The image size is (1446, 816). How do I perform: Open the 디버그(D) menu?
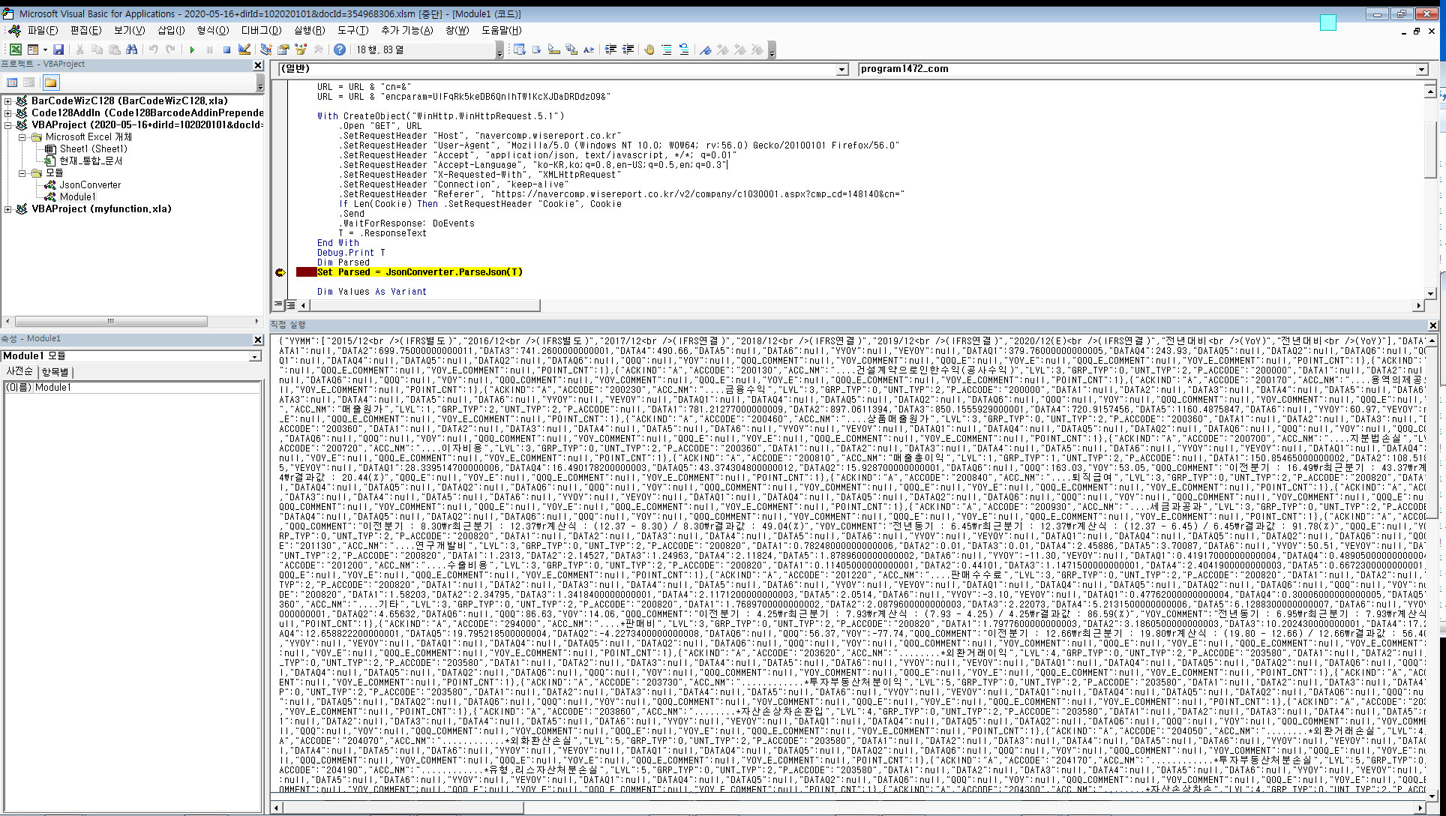[261, 30]
